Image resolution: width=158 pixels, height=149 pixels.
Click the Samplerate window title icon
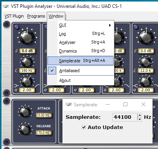(69, 104)
